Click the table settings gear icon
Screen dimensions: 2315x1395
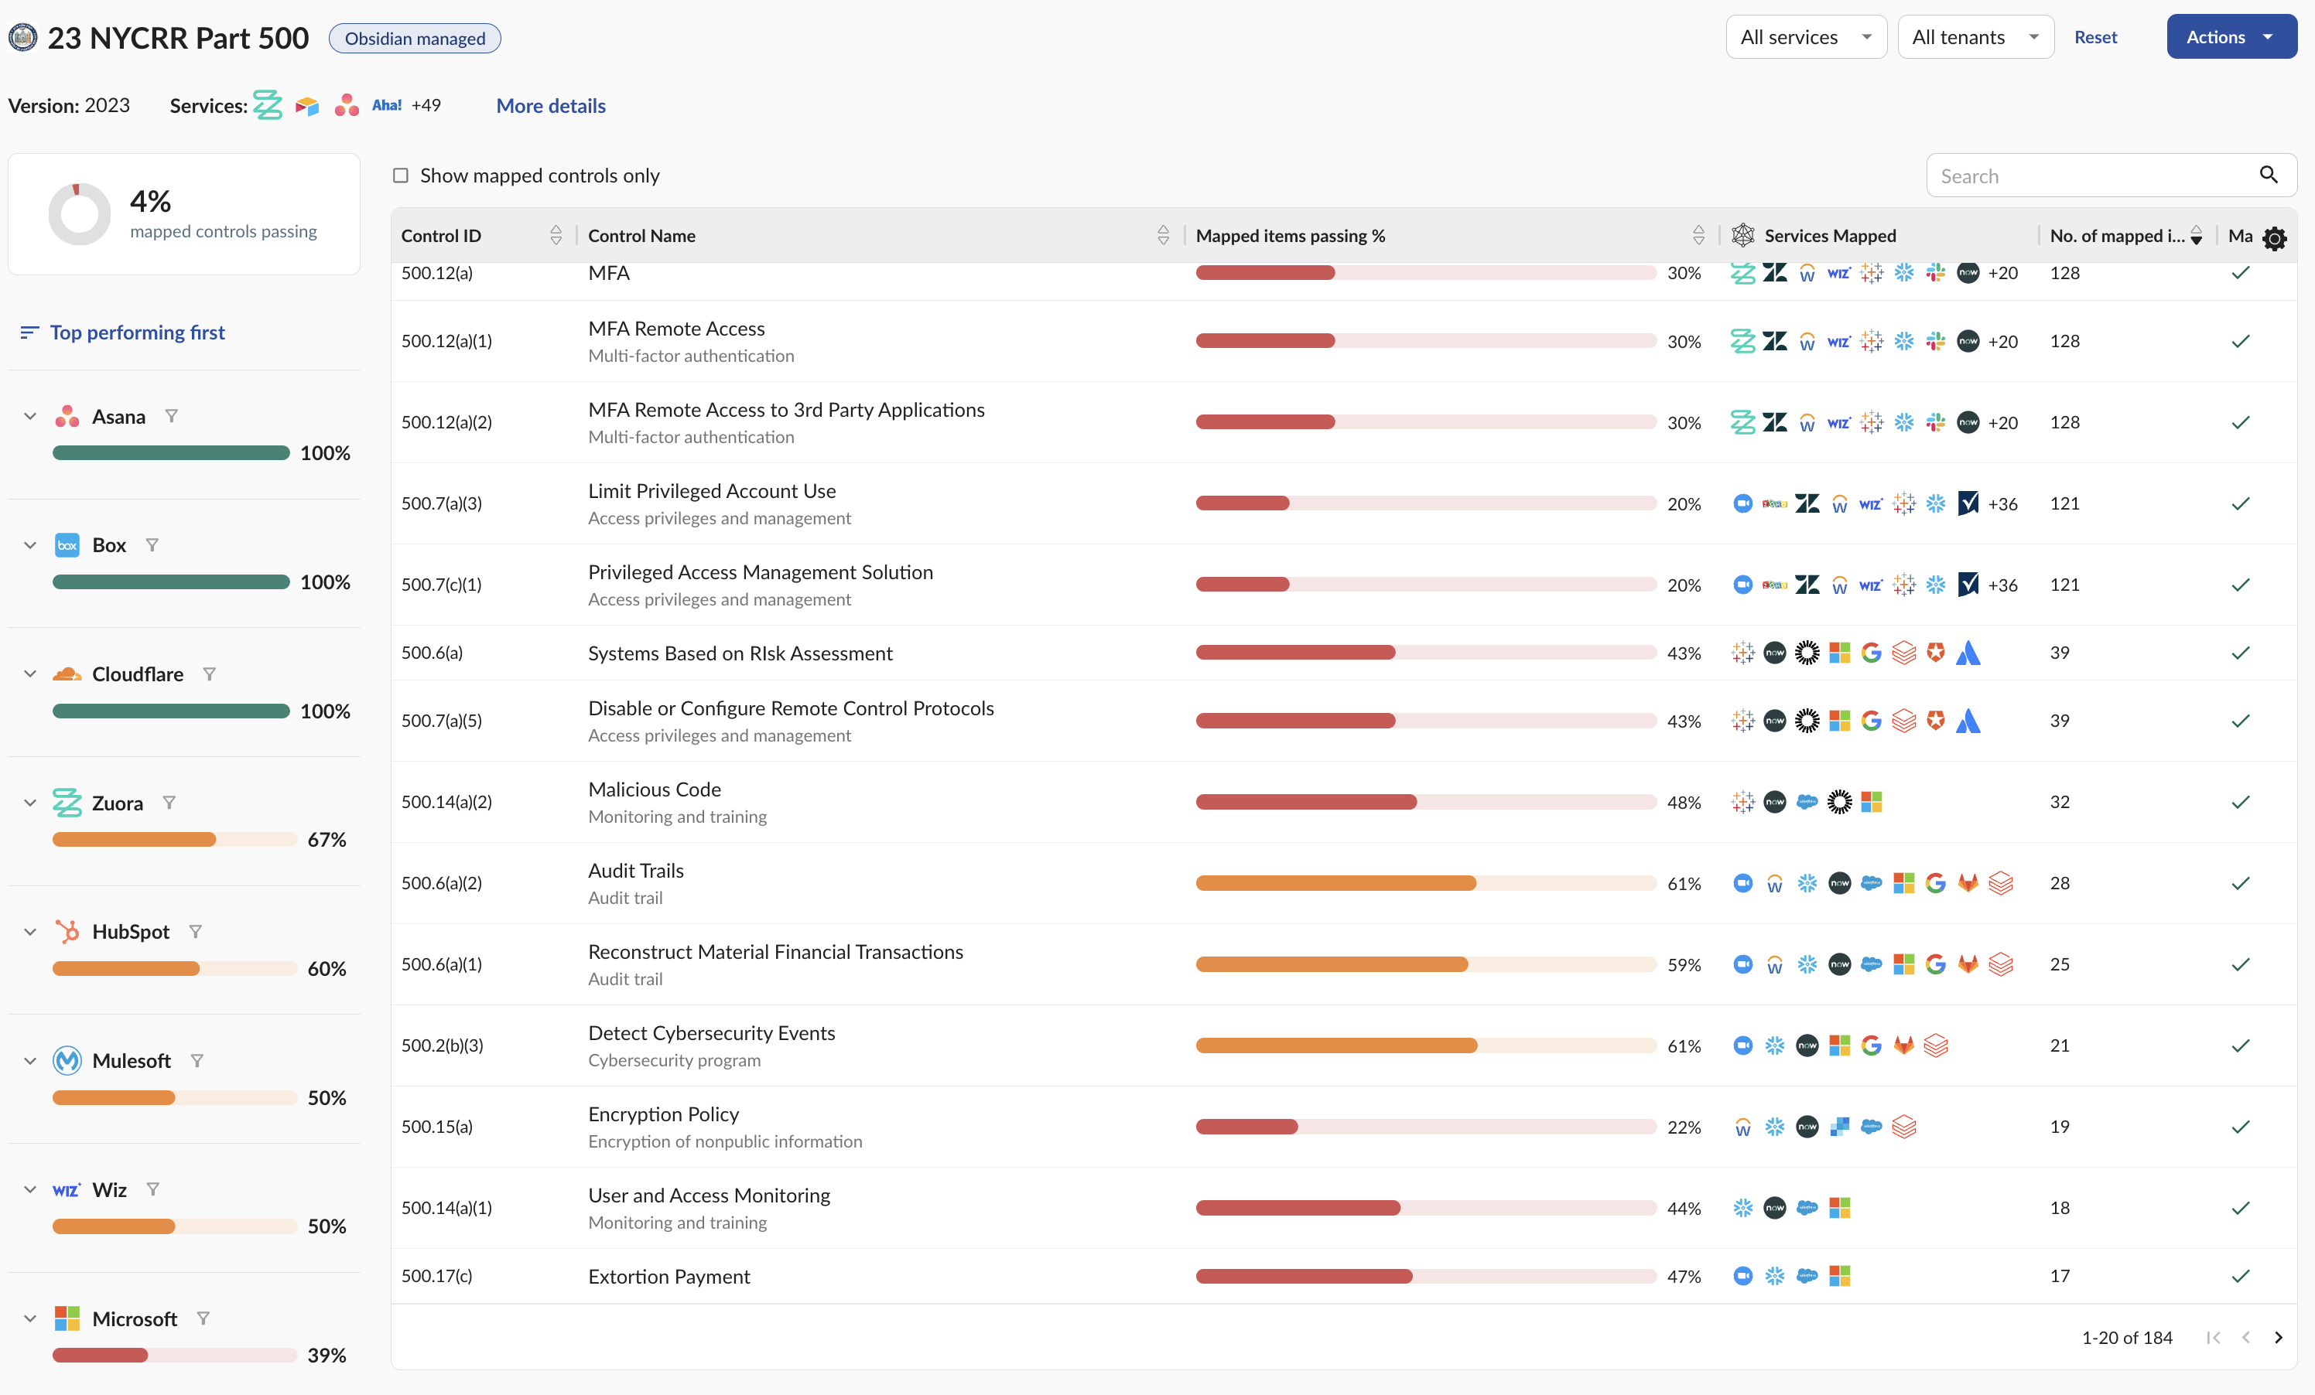click(2274, 238)
